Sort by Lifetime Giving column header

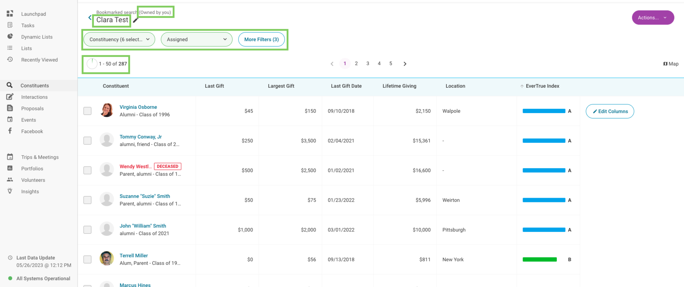pos(399,86)
